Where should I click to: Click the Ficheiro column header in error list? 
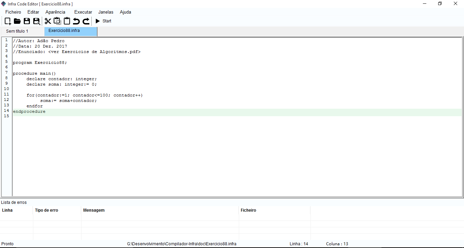pyautogui.click(x=274, y=210)
